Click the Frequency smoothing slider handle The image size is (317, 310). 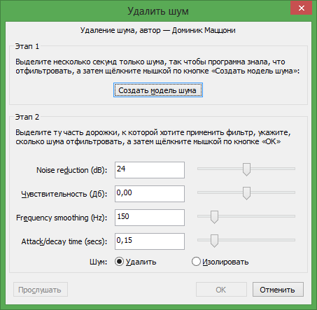tap(214, 217)
